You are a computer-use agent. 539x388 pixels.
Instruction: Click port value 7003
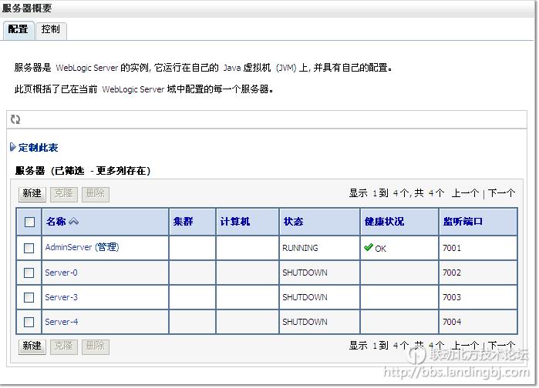click(x=452, y=297)
